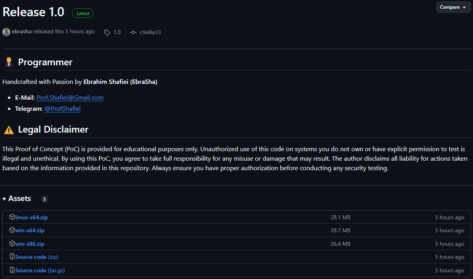
Task: Download Source code (tar.gz)
Action: tap(40, 270)
